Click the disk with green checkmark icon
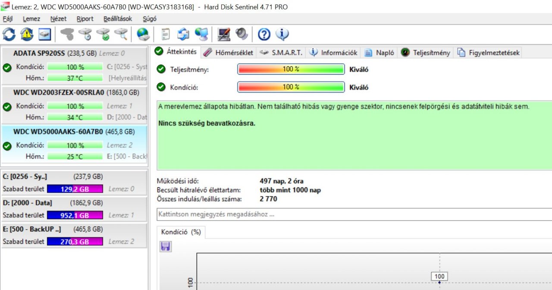 point(103,34)
